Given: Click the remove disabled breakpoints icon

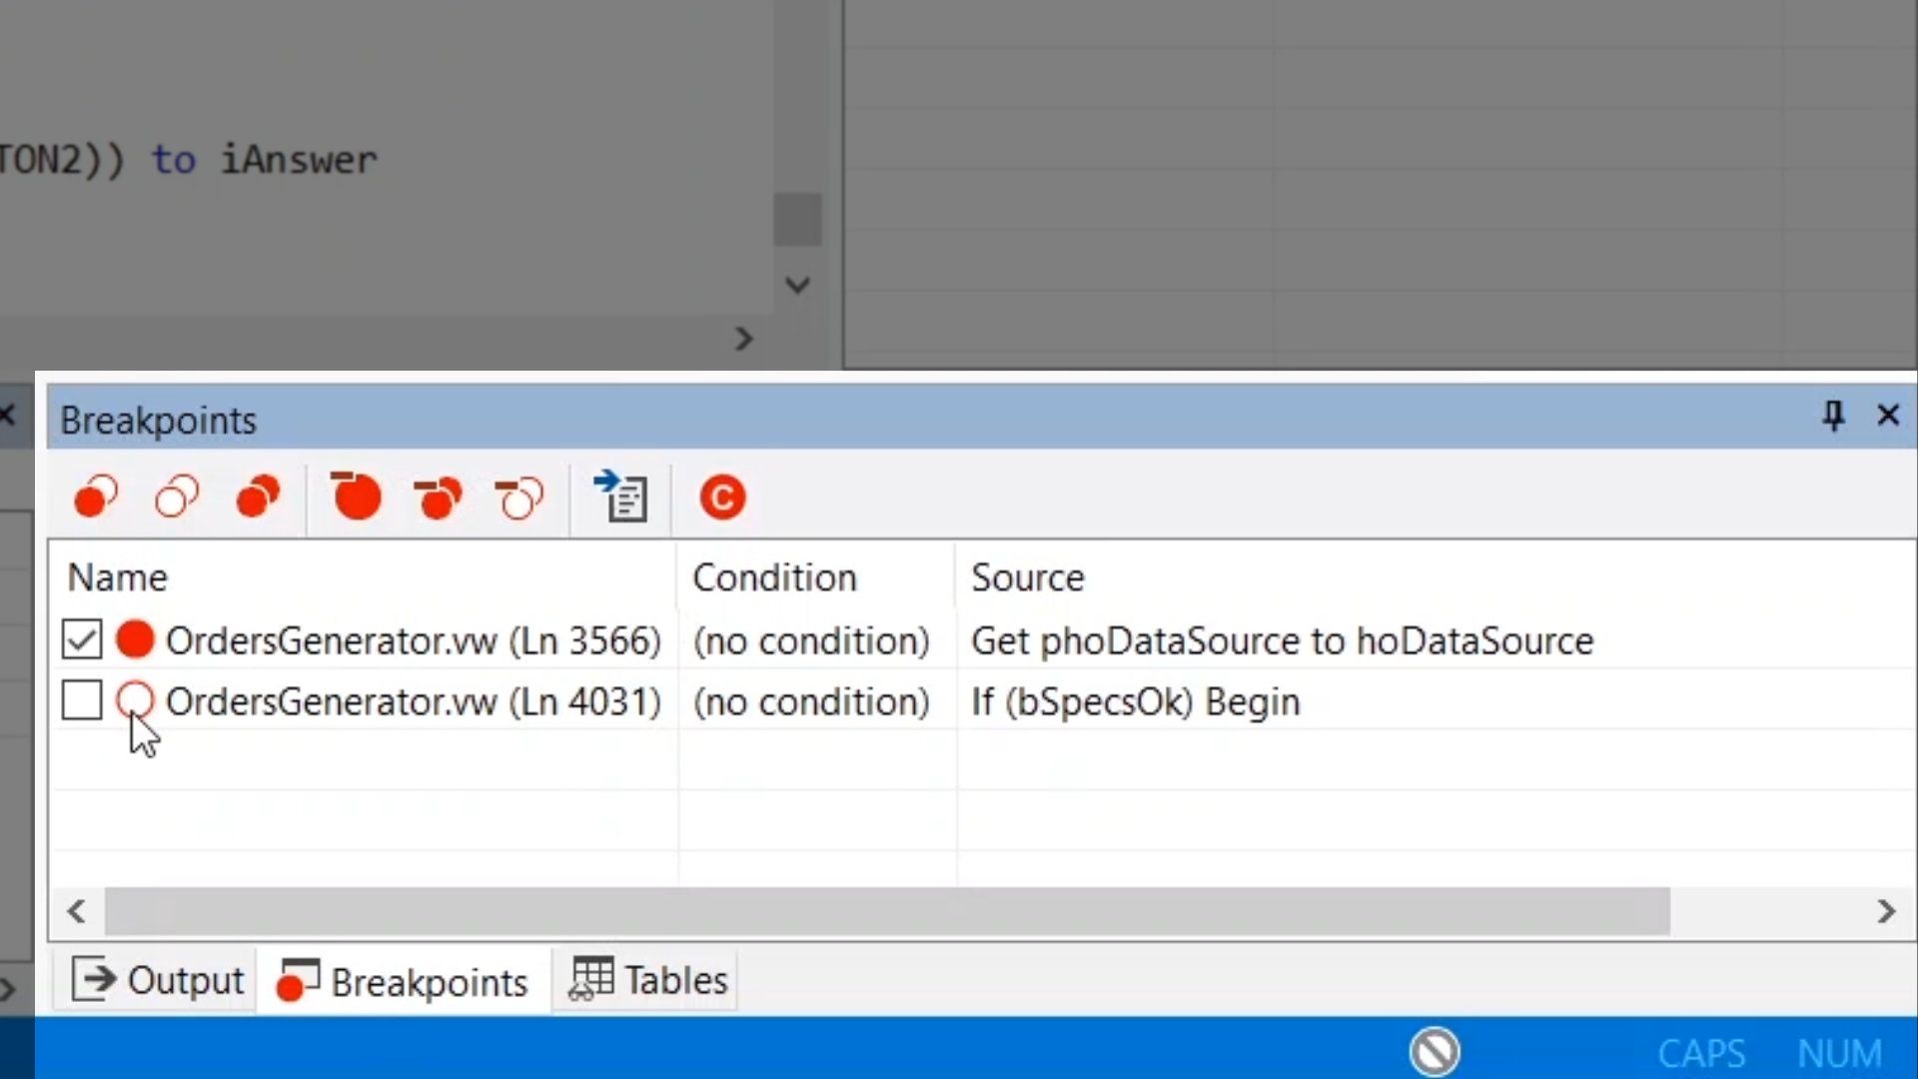Looking at the screenshot, I should (x=519, y=497).
